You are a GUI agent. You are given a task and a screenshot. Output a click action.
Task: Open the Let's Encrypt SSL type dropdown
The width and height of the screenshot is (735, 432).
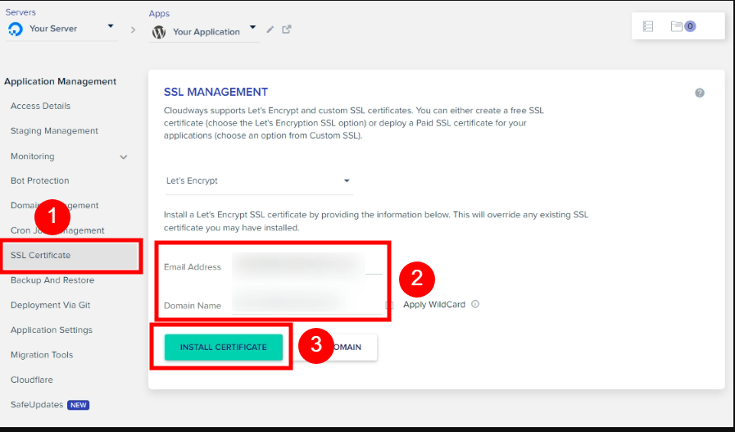[259, 181]
